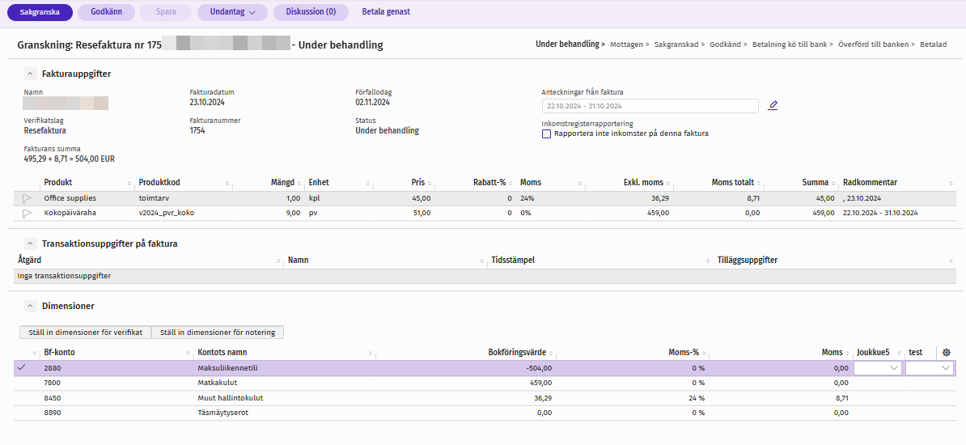Click the due date 02.11.2024
Image resolution: width=966 pixels, height=445 pixels.
coord(373,102)
